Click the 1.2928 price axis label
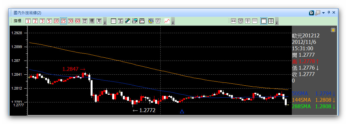The width and height of the screenshot is (347, 124). coord(16,33)
